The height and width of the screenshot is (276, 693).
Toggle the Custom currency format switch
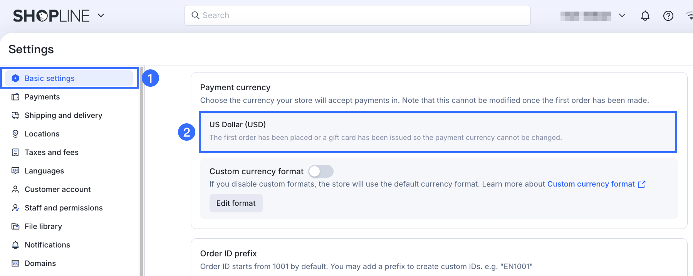[320, 171]
